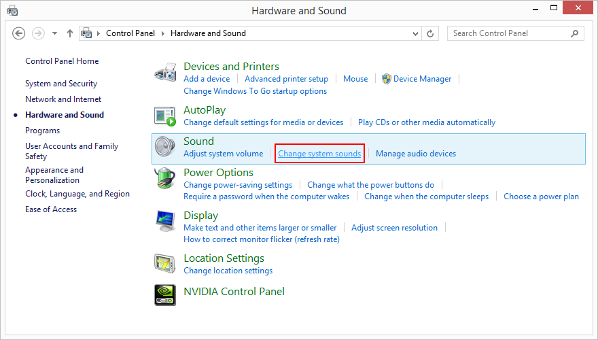This screenshot has height=340, width=598.
Task: Refresh the Control Panel view
Action: pos(430,33)
